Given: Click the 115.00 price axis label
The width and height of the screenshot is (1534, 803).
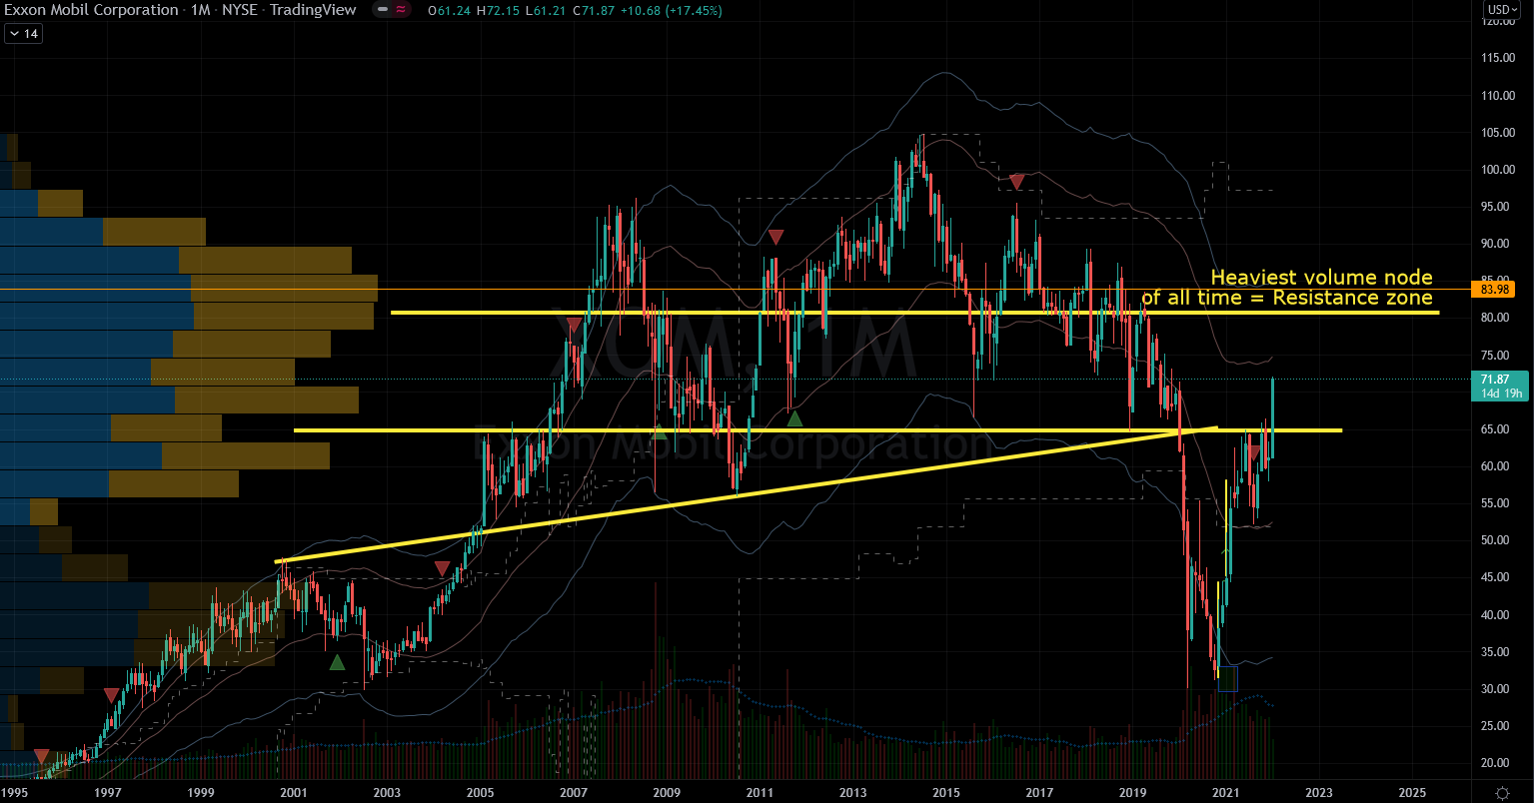Looking at the screenshot, I should (x=1500, y=58).
